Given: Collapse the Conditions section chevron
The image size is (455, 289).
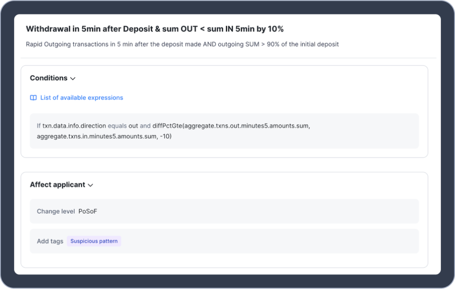Looking at the screenshot, I should coord(73,79).
